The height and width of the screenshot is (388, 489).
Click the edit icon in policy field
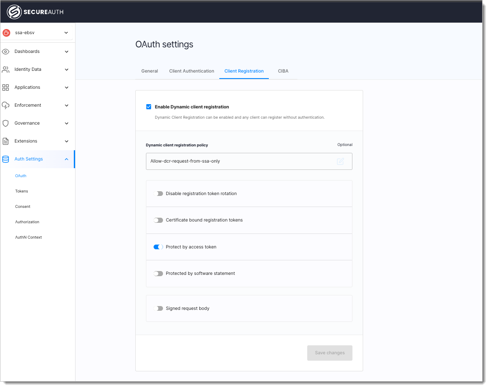(340, 161)
